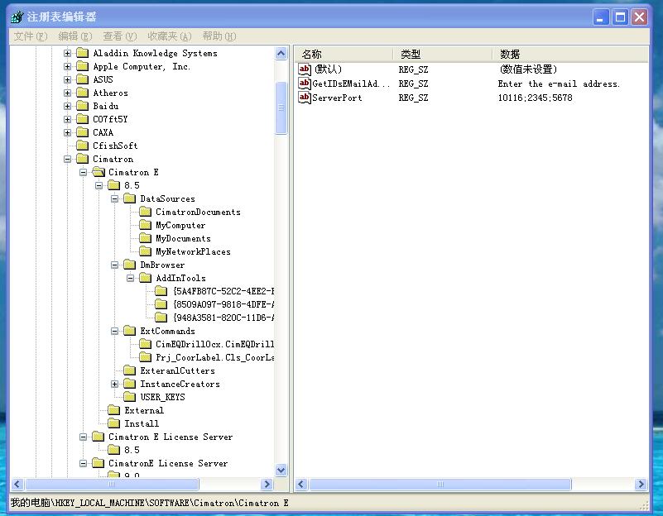
Task: Select the ServerPort value name
Action: (x=337, y=98)
